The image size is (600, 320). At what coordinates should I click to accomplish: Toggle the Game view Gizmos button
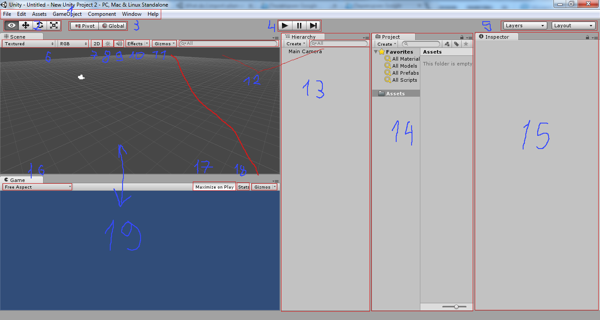tap(262, 187)
